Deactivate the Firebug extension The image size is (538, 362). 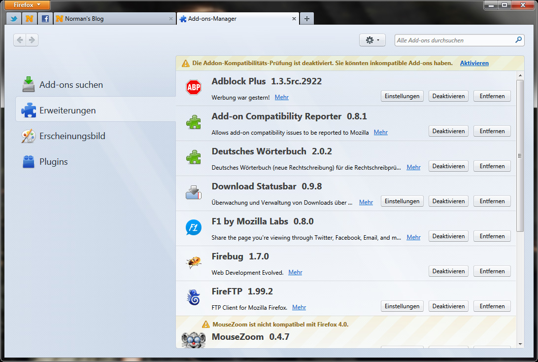448,271
